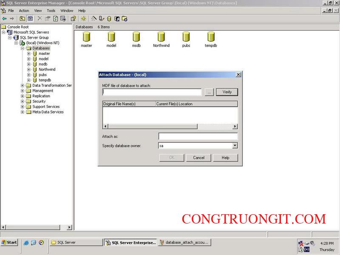Expand the Security folder node
The image size is (340, 255).
point(23,101)
